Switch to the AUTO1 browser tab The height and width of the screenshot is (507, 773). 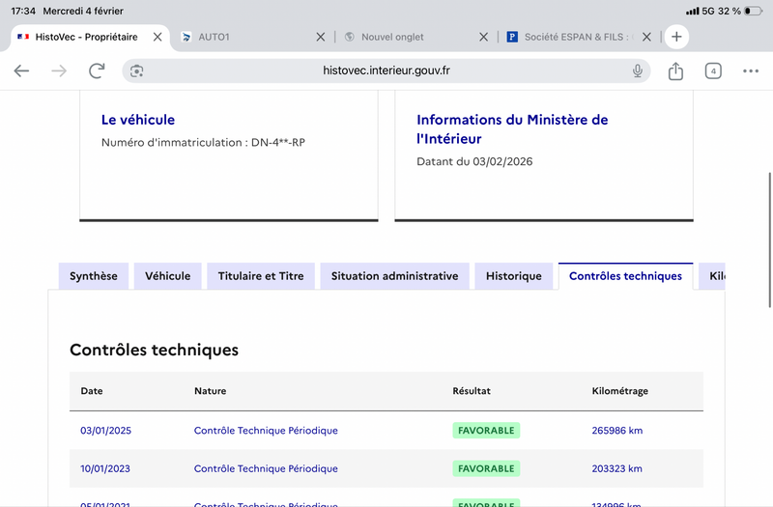point(242,37)
